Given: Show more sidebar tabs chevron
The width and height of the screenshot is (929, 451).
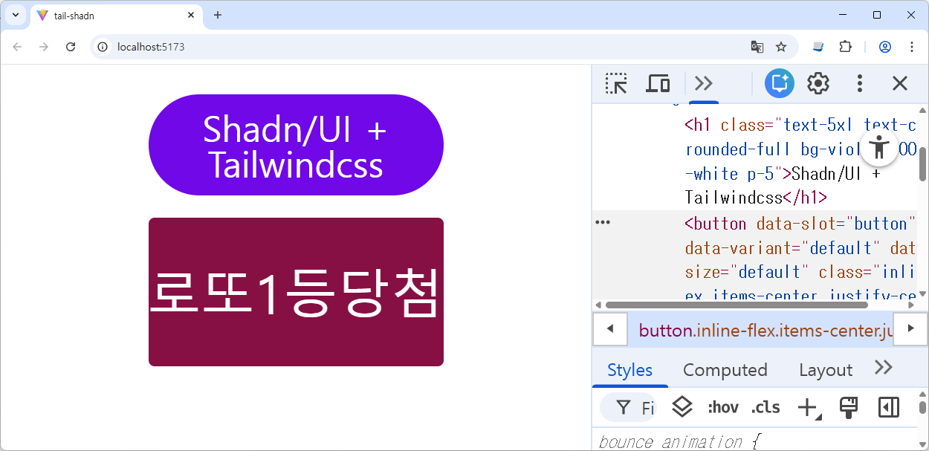Looking at the screenshot, I should tap(883, 368).
